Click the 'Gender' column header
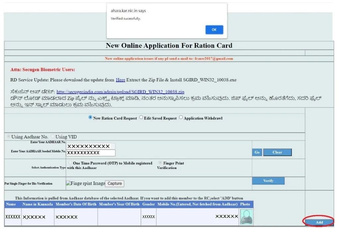The width and height of the screenshot is (340, 229). click(x=148, y=204)
